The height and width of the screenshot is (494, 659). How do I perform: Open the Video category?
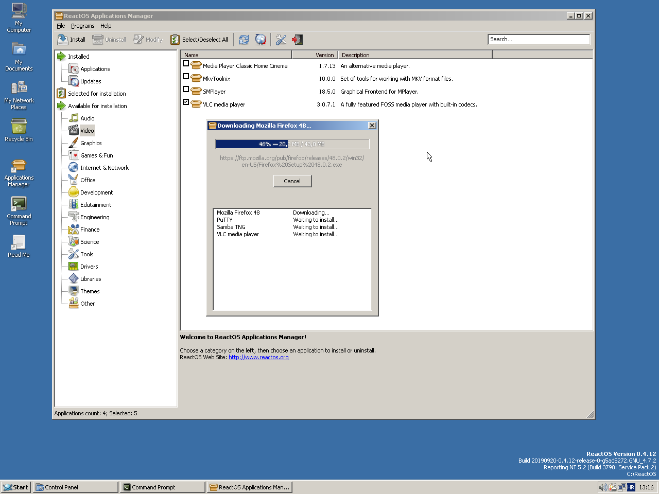(87, 131)
